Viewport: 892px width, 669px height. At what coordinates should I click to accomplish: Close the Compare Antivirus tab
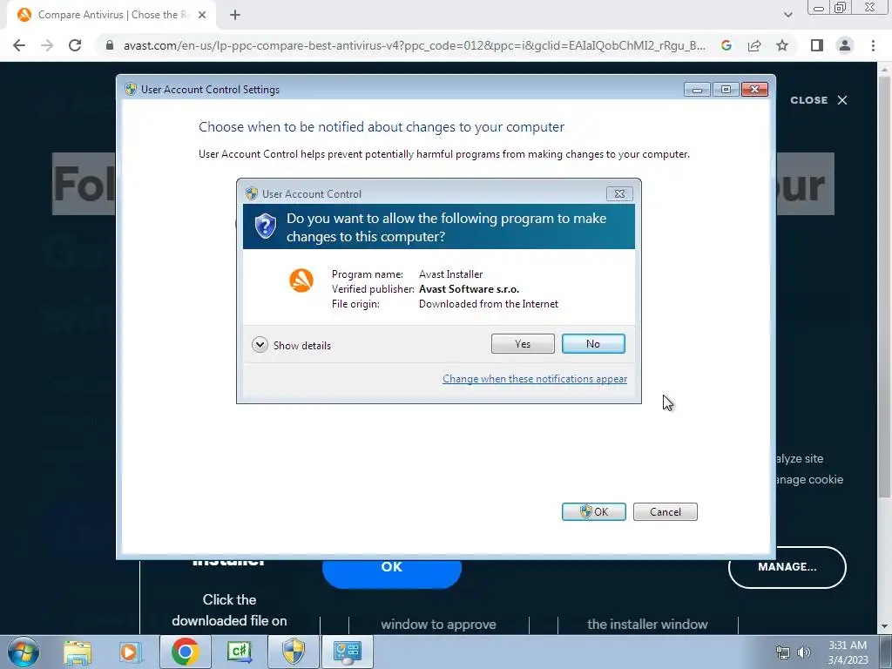point(202,16)
